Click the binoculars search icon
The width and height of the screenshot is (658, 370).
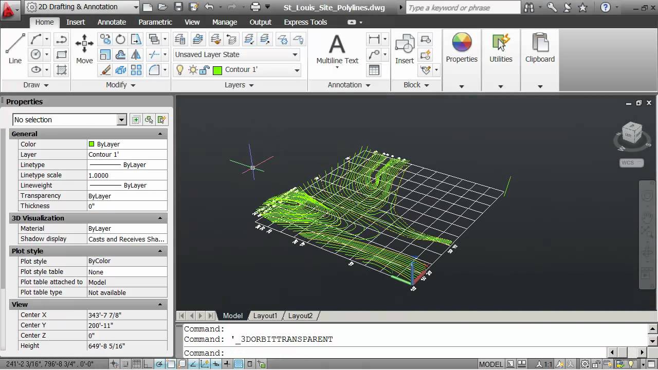pos(529,7)
